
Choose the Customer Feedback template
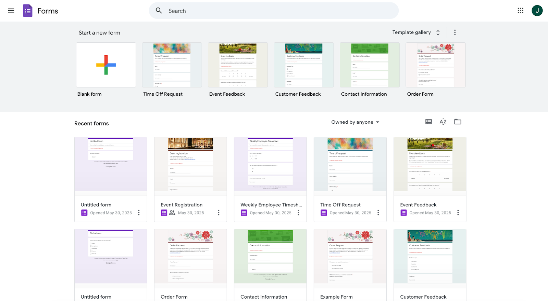click(304, 65)
